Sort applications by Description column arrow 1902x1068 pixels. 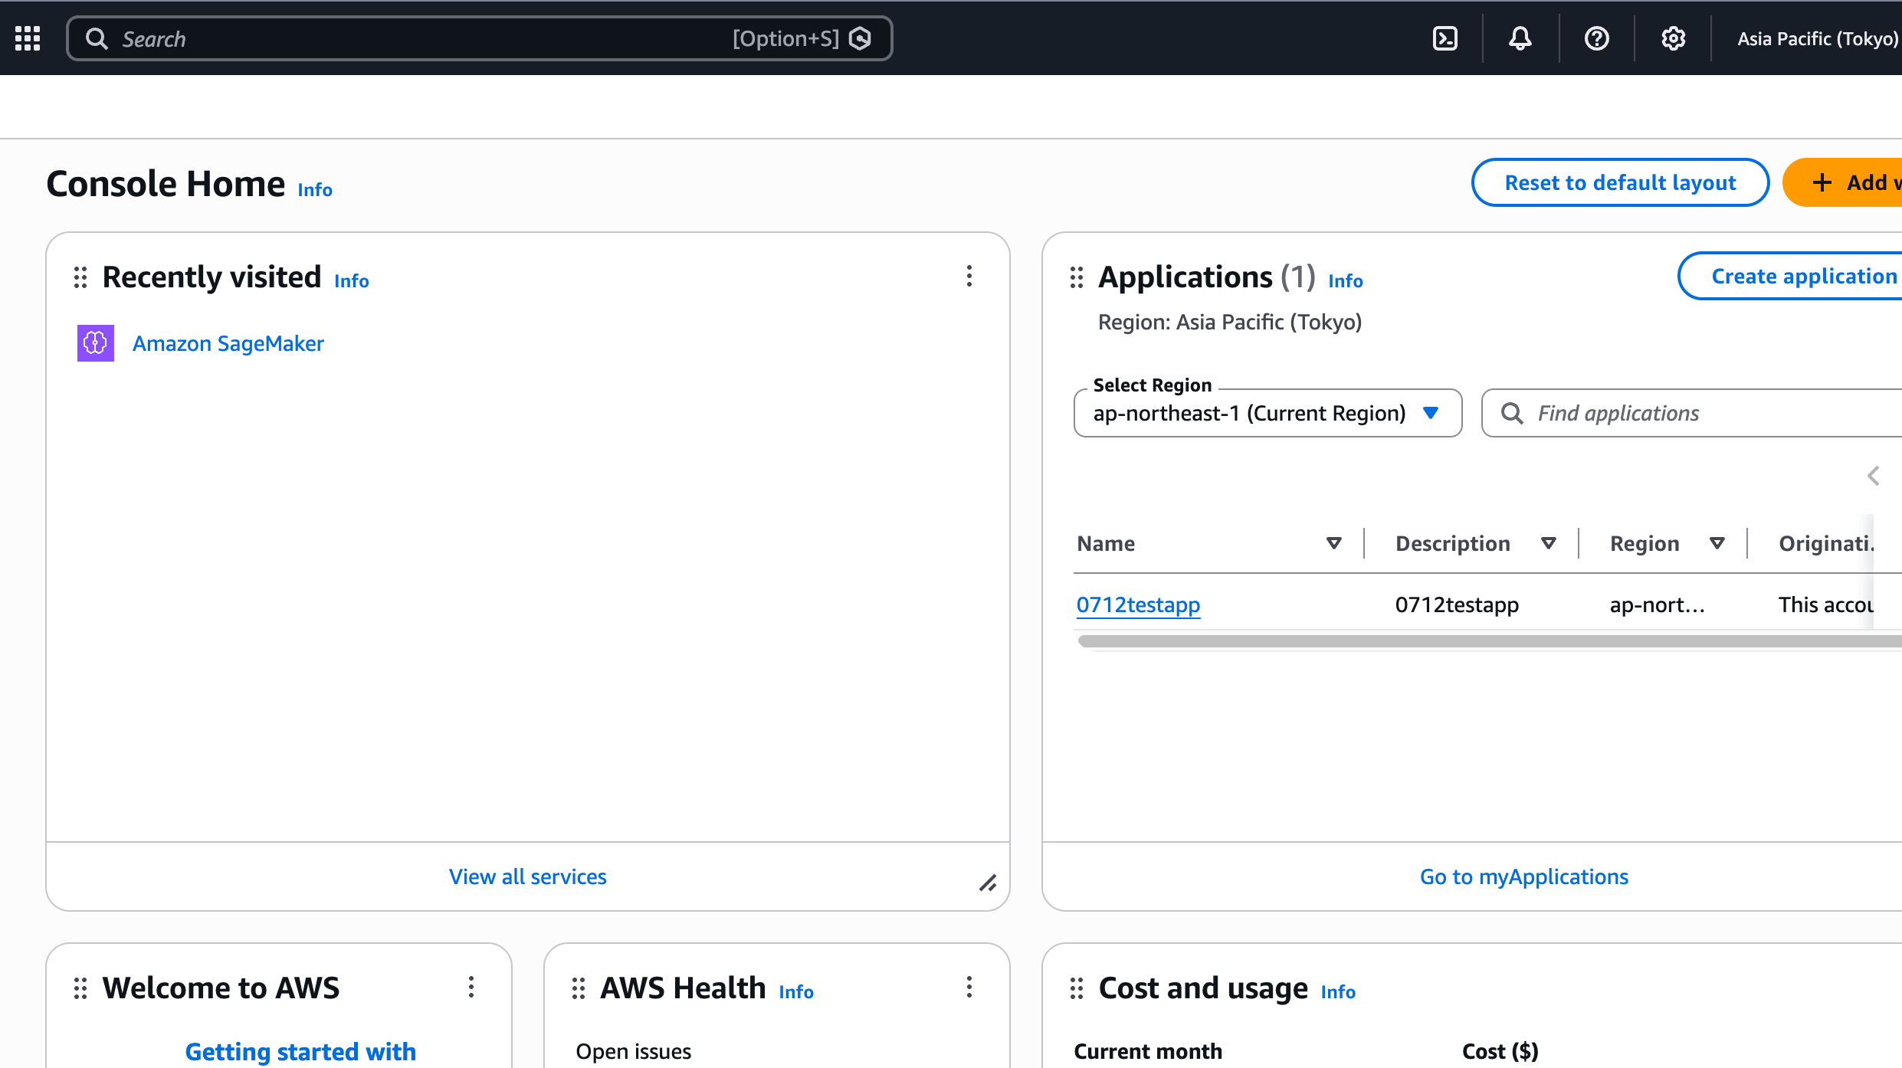1549,543
